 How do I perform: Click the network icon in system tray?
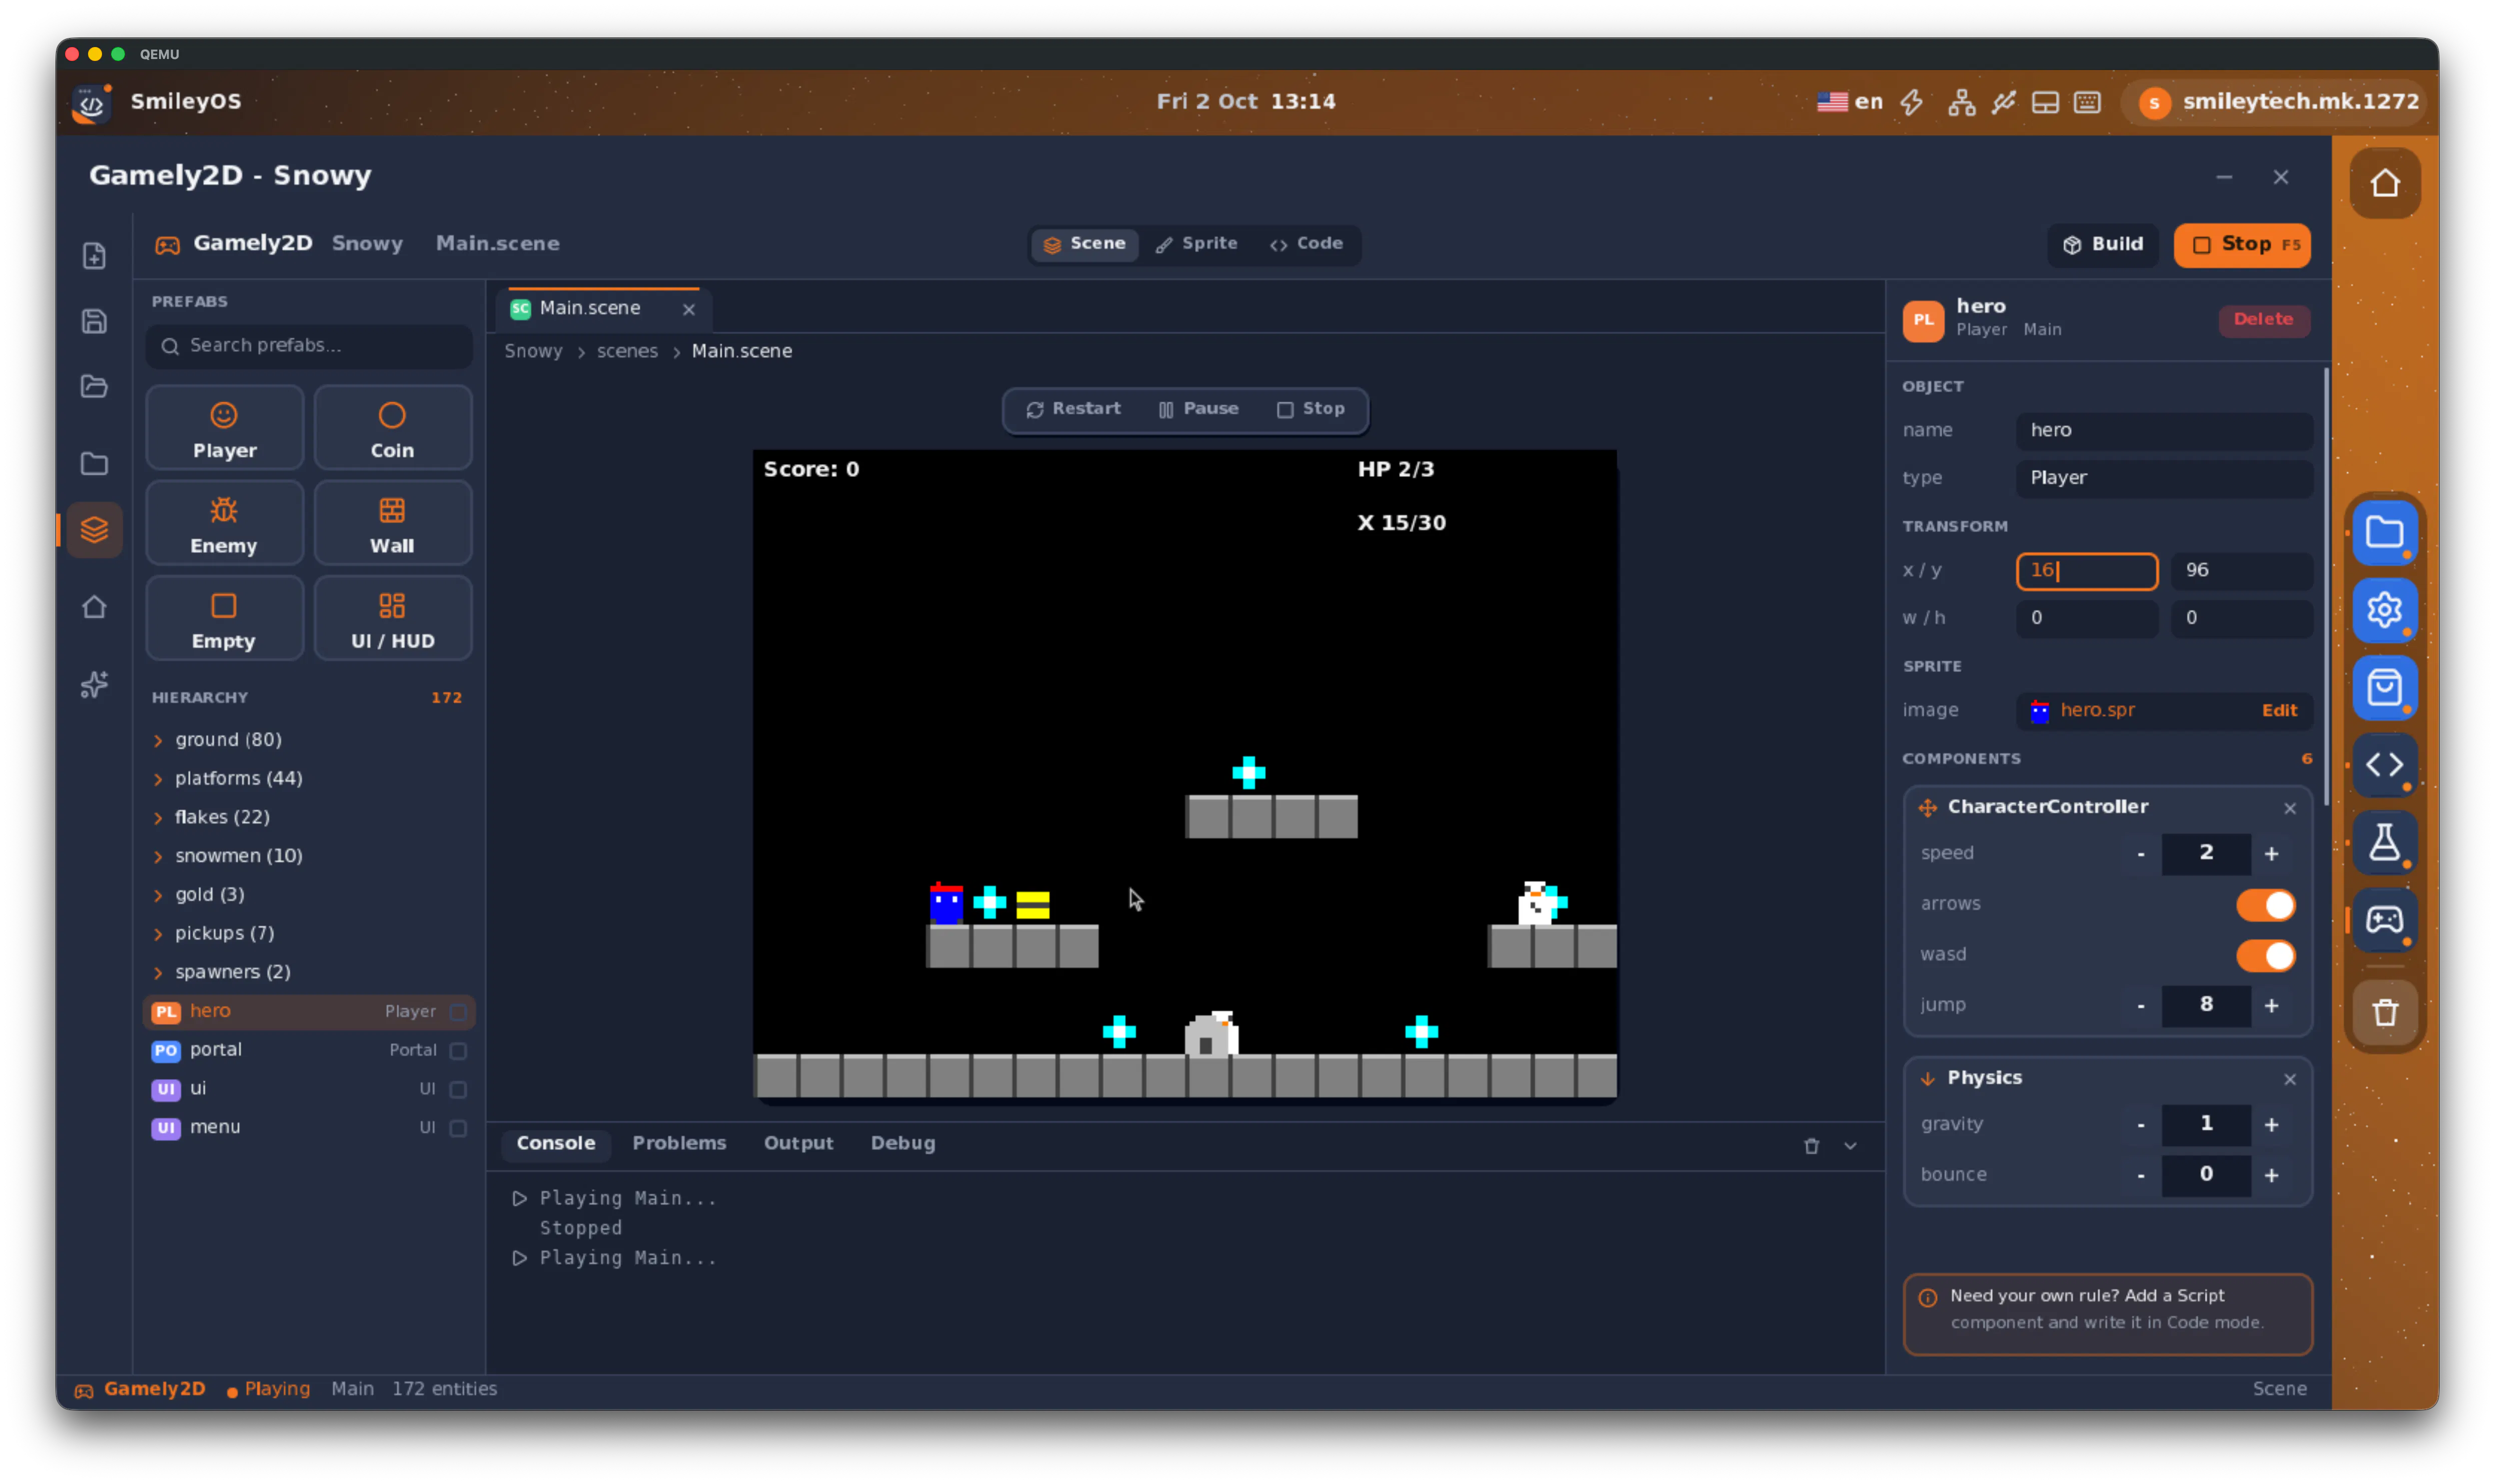click(1961, 102)
